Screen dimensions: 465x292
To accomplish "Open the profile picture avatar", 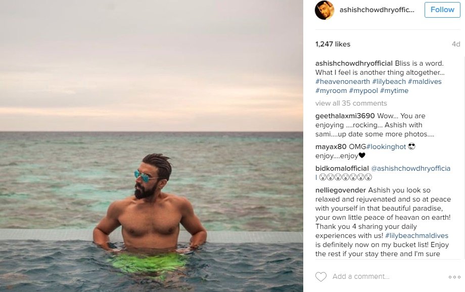I will pos(324,10).
